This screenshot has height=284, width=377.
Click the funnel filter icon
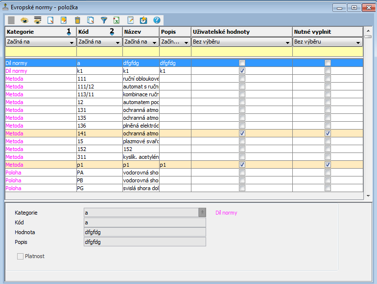pyautogui.click(x=104, y=20)
